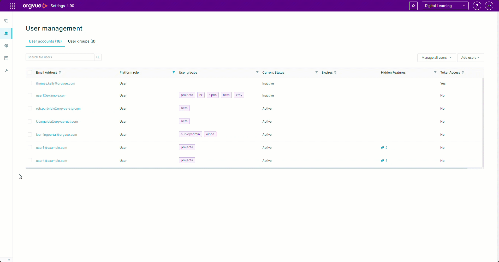Filter the Platform role column

tap(174, 72)
